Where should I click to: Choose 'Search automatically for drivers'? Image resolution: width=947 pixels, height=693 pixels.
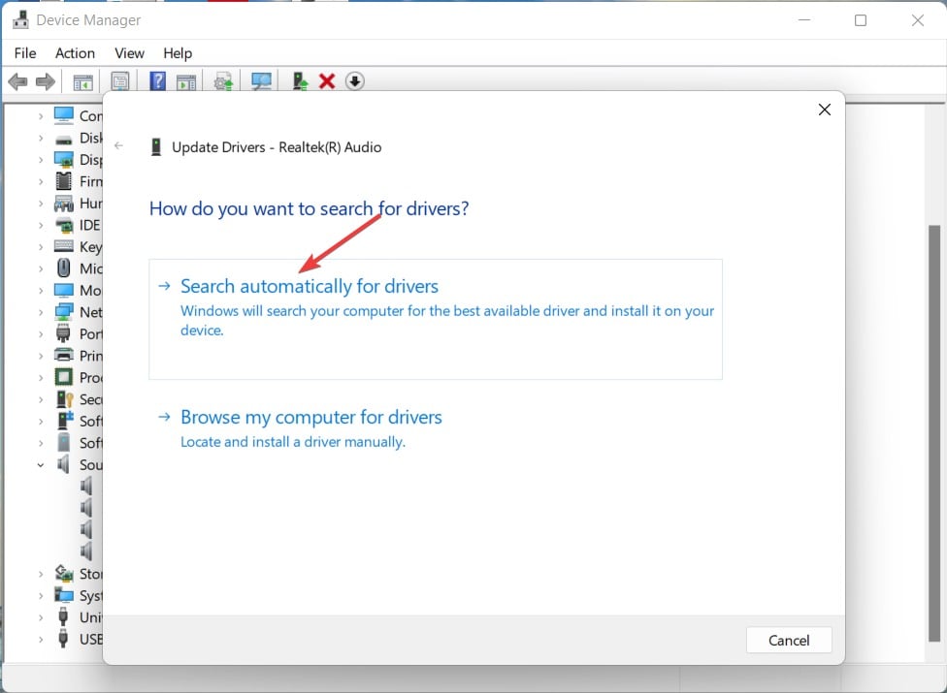coord(436,319)
